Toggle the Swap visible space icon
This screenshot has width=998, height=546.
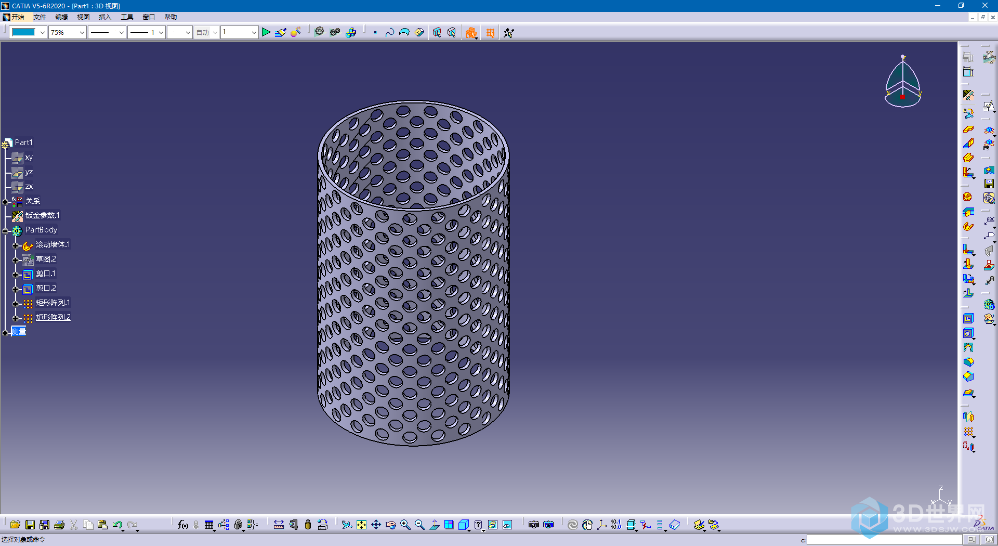pos(507,525)
